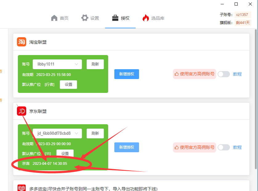Minimize the application window
Image resolution: width=258 pixels, height=191 pixels.
[222, 4]
